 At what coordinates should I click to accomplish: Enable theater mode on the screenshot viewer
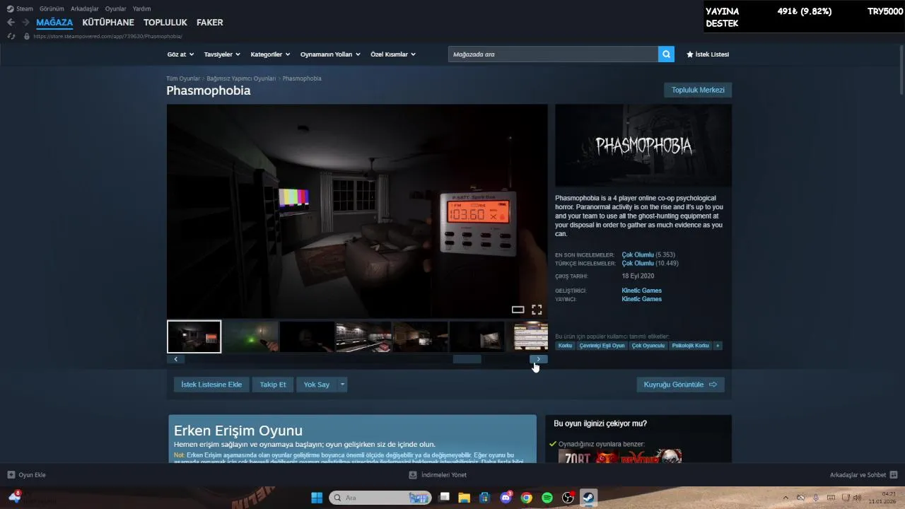point(518,310)
